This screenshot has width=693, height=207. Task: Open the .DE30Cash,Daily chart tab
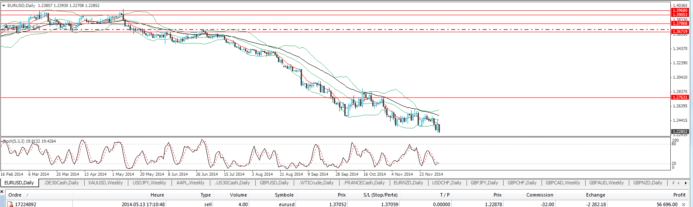[62, 183]
